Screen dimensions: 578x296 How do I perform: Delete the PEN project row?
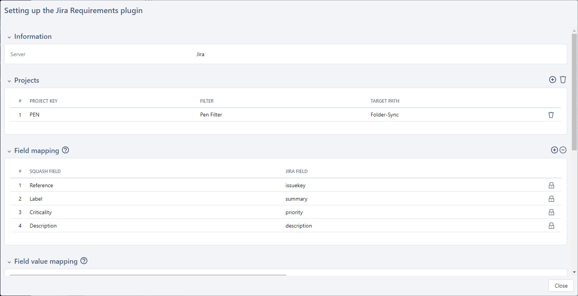pyautogui.click(x=551, y=115)
